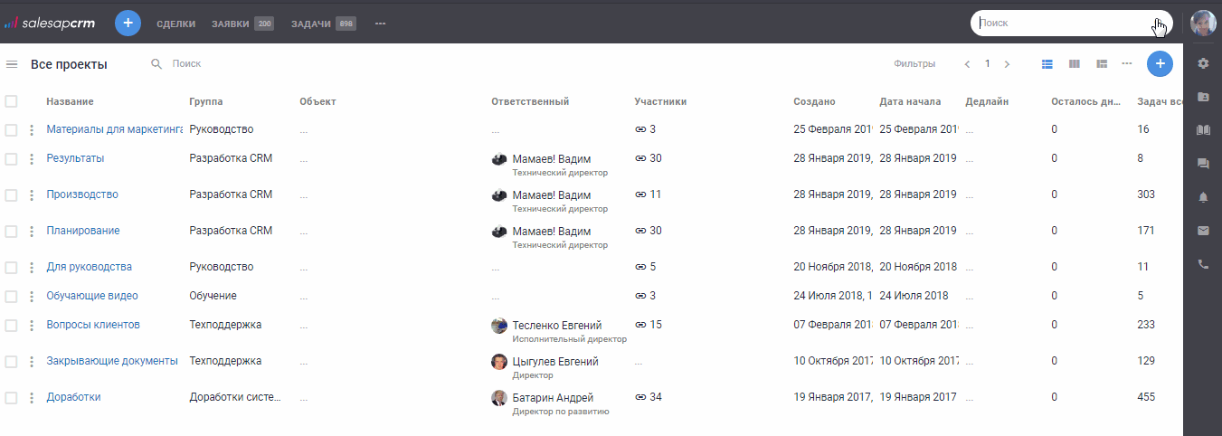Open the Планирование project link

tap(83, 231)
